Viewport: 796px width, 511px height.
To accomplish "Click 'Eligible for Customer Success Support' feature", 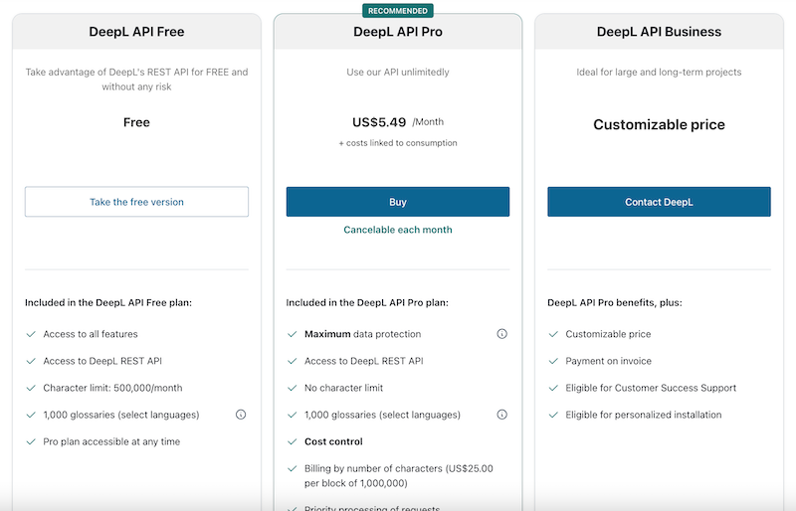I will coord(651,388).
